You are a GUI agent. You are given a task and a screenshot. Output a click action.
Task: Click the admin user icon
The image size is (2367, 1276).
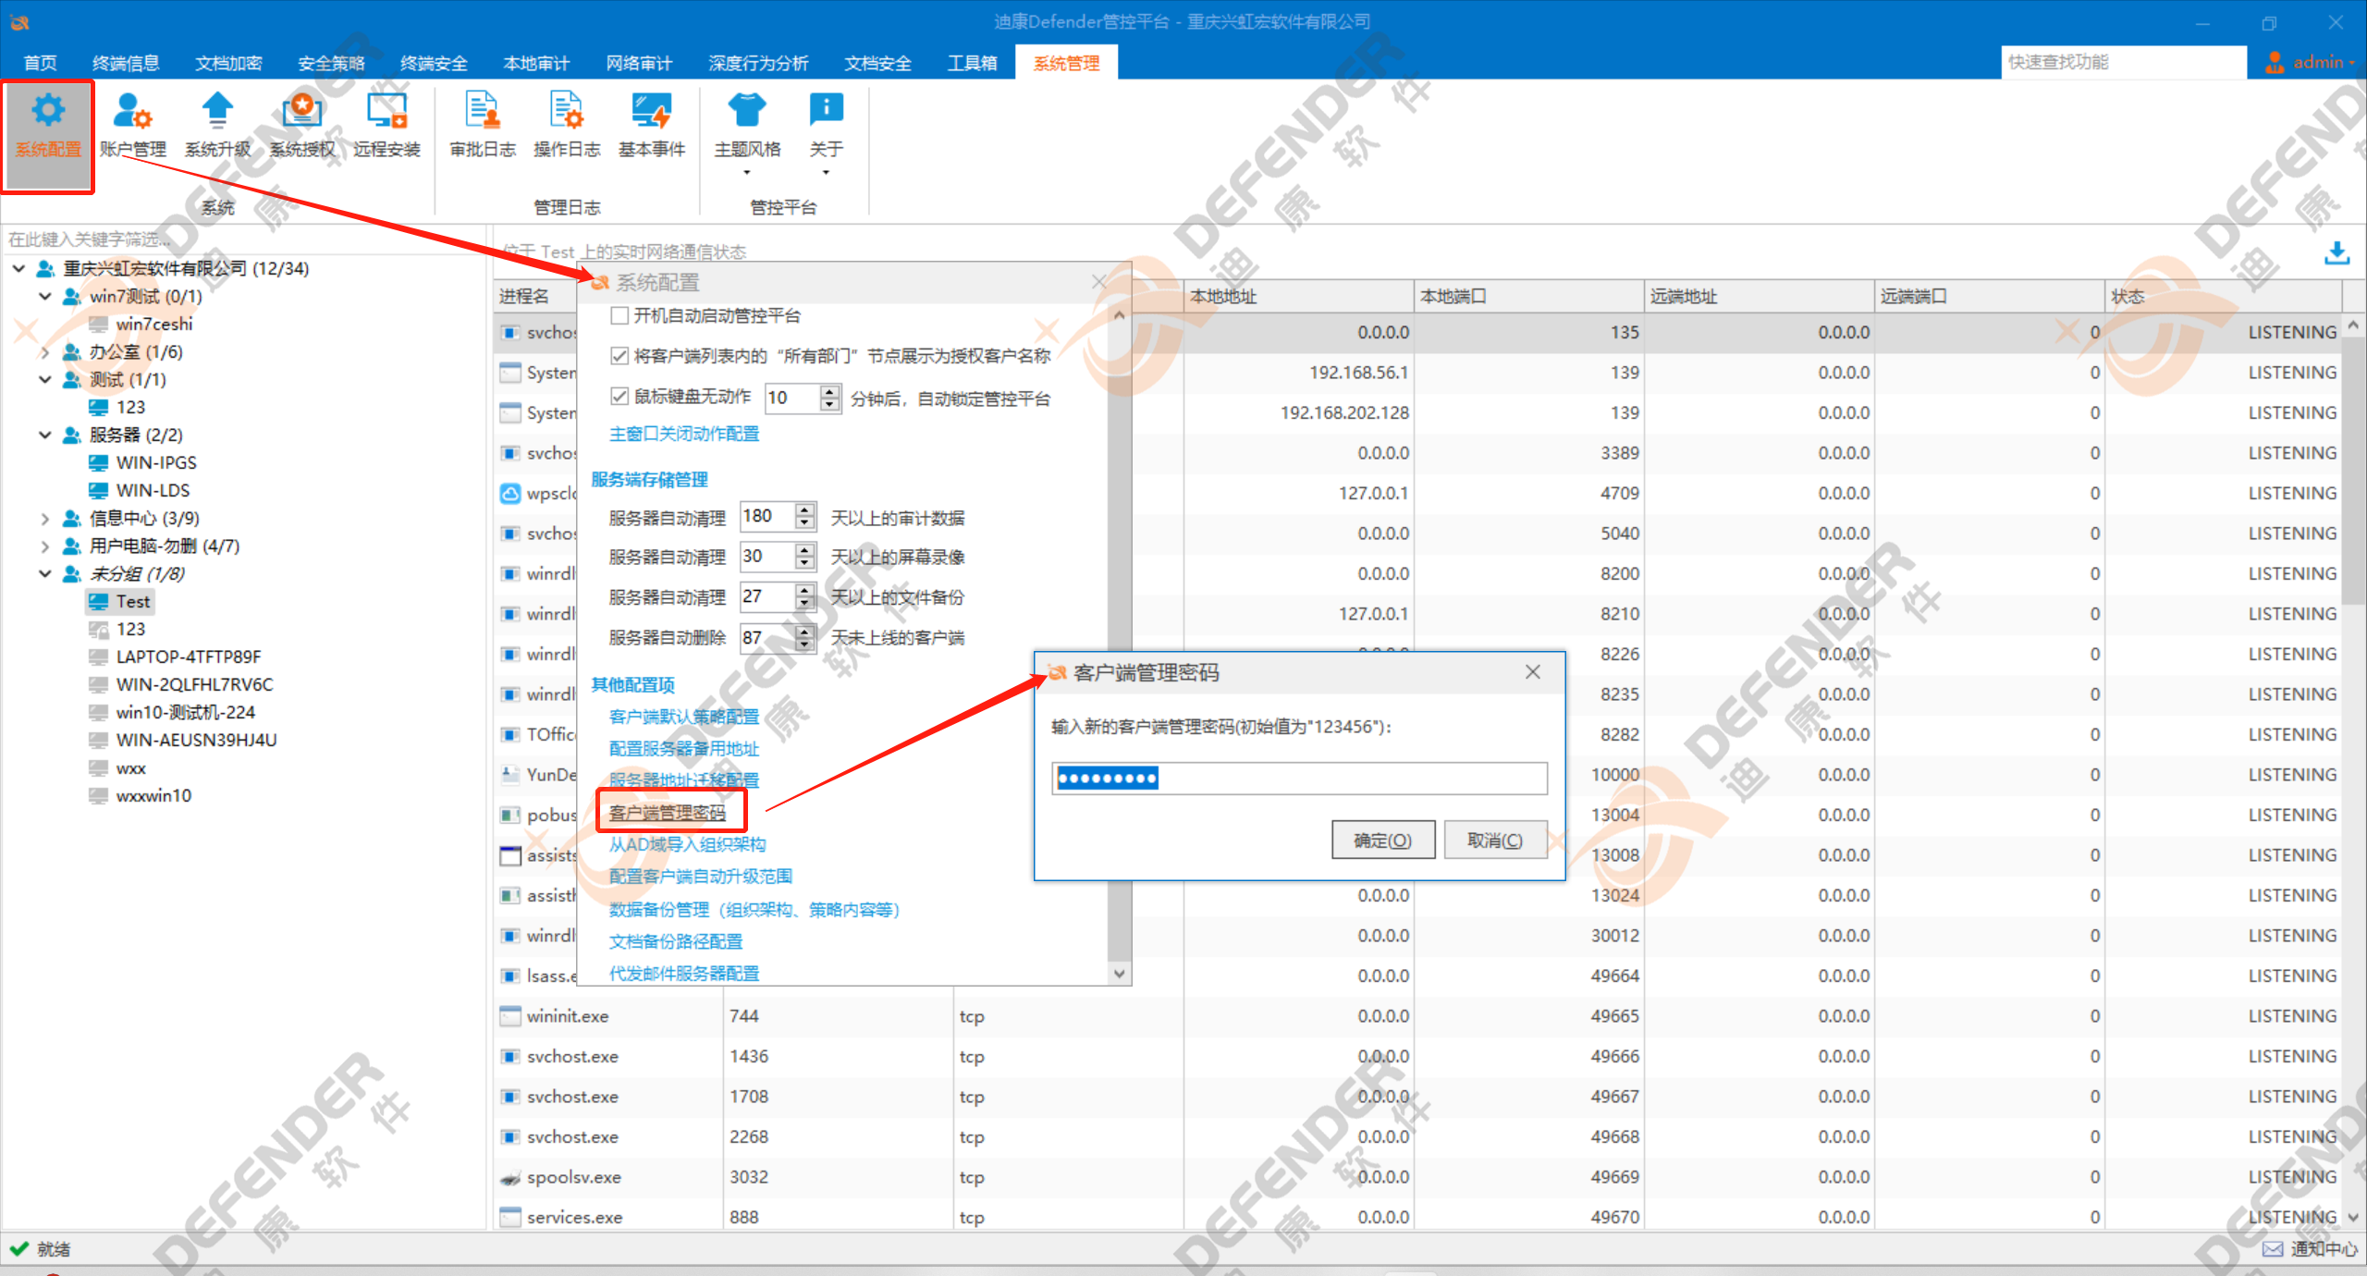coord(2275,62)
